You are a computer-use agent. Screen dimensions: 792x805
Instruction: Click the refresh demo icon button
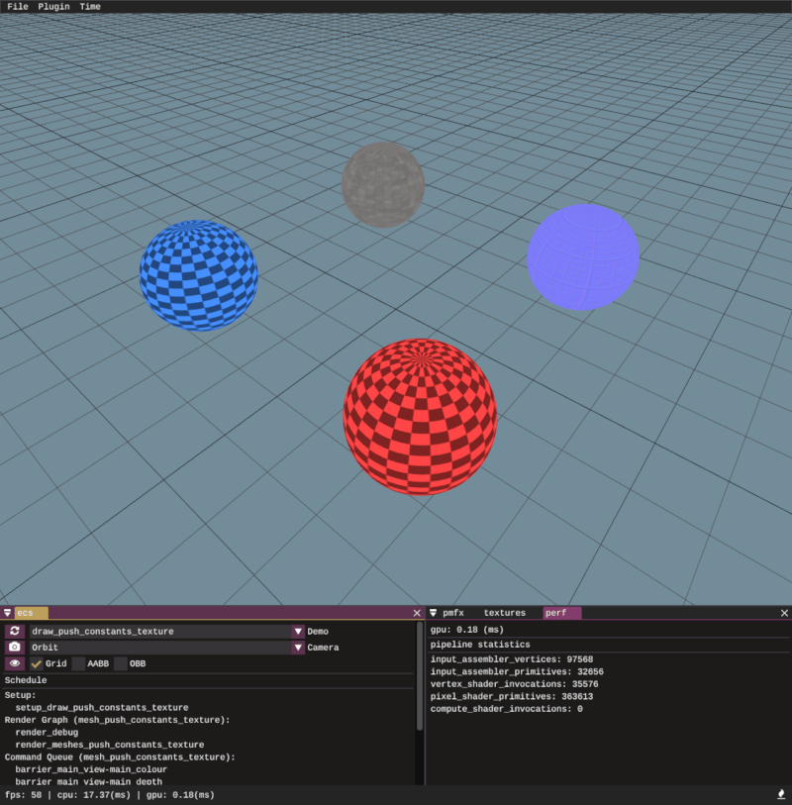tap(15, 631)
